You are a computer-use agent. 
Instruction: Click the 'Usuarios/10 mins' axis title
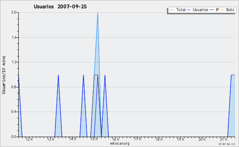point(4,75)
